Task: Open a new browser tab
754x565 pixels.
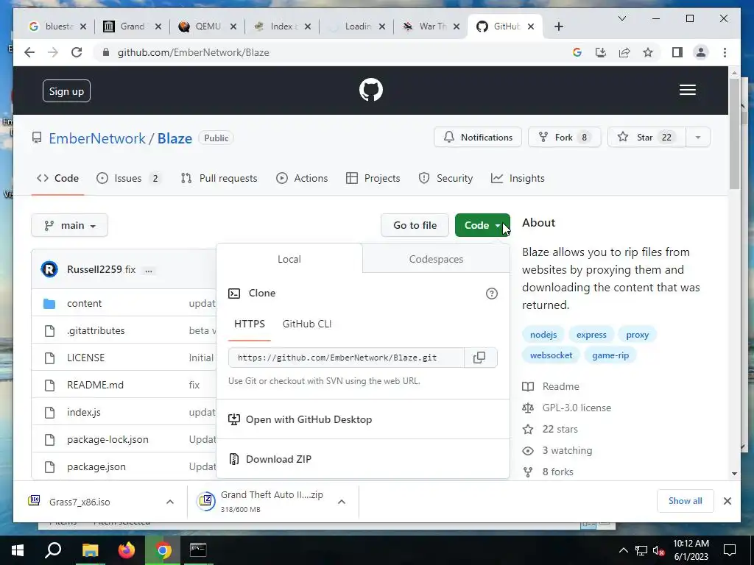Action: click(x=558, y=26)
